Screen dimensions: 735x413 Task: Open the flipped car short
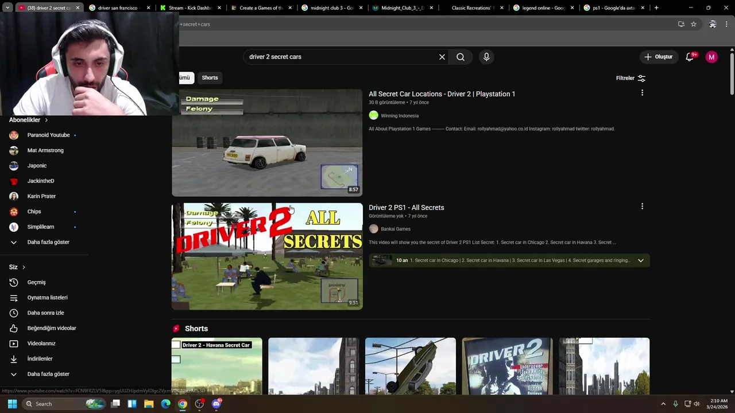click(411, 366)
